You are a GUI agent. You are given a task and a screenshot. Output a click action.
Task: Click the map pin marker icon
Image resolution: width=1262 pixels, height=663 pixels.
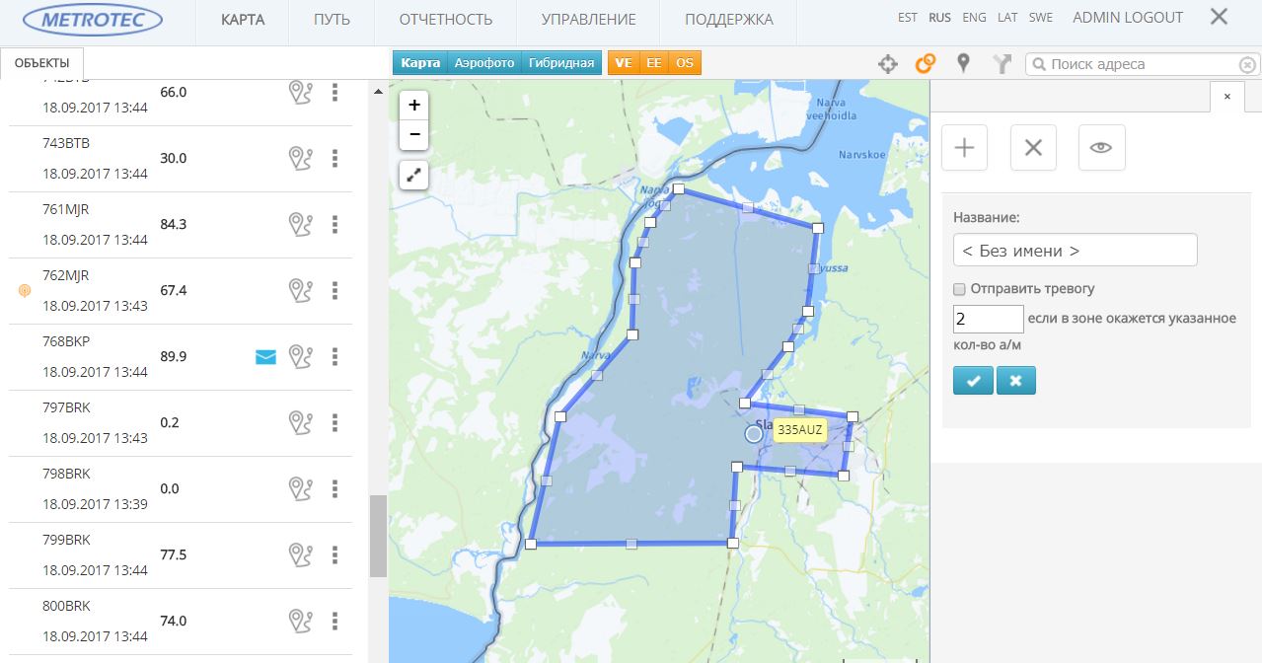(964, 63)
